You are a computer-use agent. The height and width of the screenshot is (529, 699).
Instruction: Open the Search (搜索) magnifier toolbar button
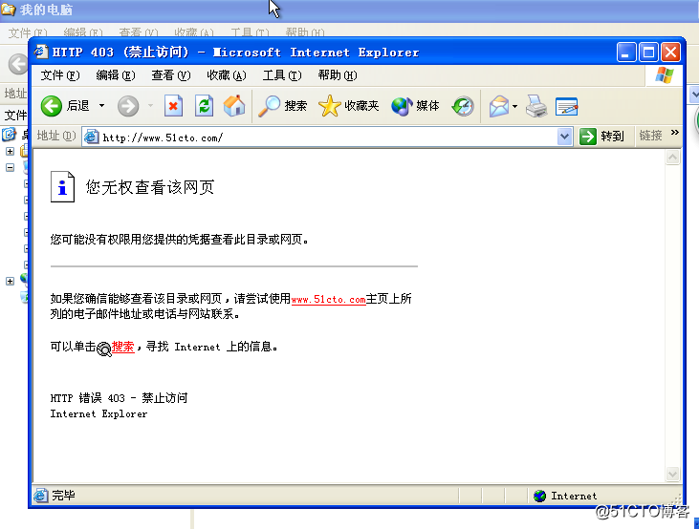(283, 106)
